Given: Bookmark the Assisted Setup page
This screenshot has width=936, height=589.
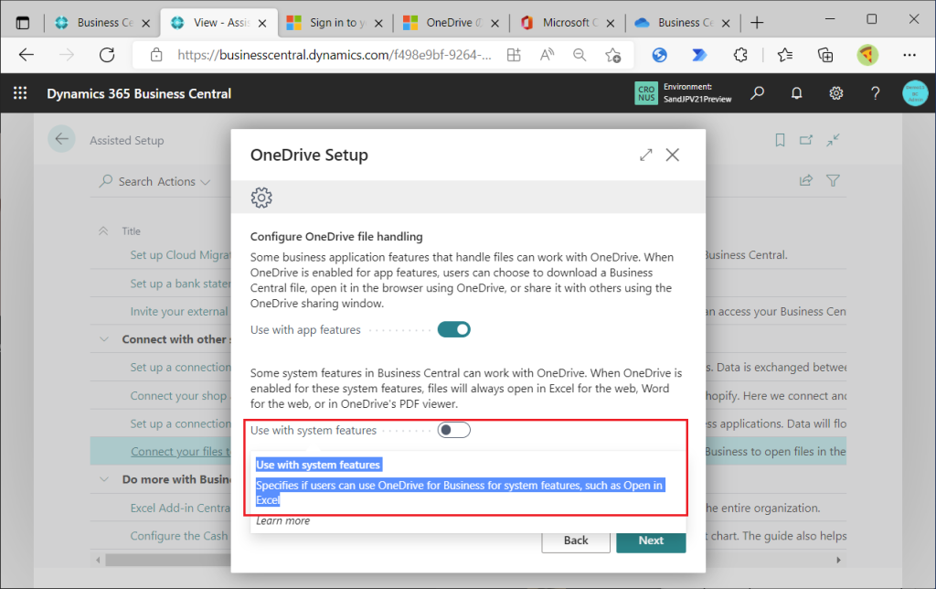Looking at the screenshot, I should [780, 140].
